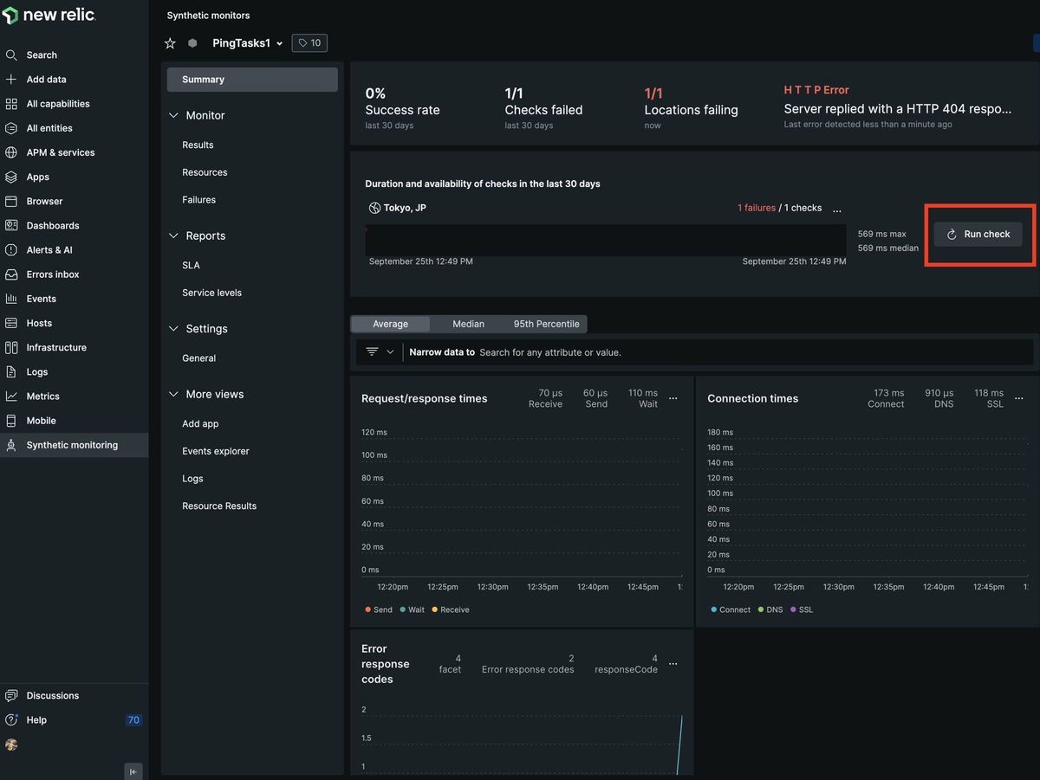This screenshot has width=1040, height=780.
Task: Open Request/response times chart menu
Action: [673, 398]
